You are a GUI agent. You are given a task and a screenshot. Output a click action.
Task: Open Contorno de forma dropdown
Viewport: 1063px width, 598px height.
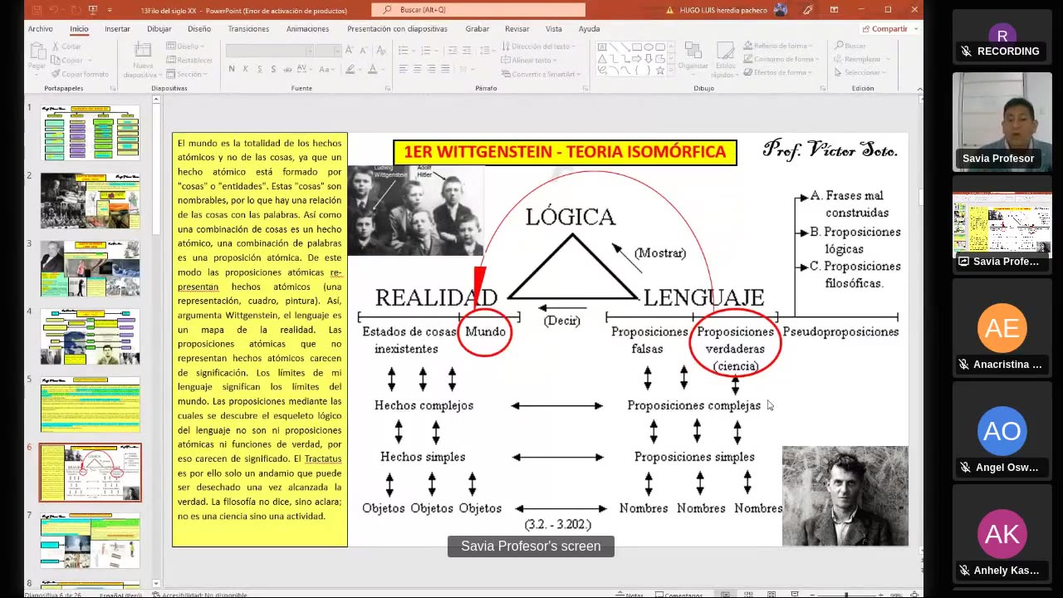[x=780, y=59]
